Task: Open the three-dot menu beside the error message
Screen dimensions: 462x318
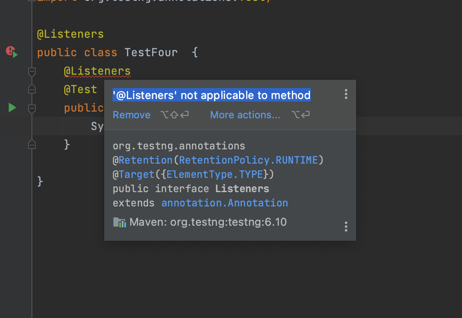Action: (346, 94)
